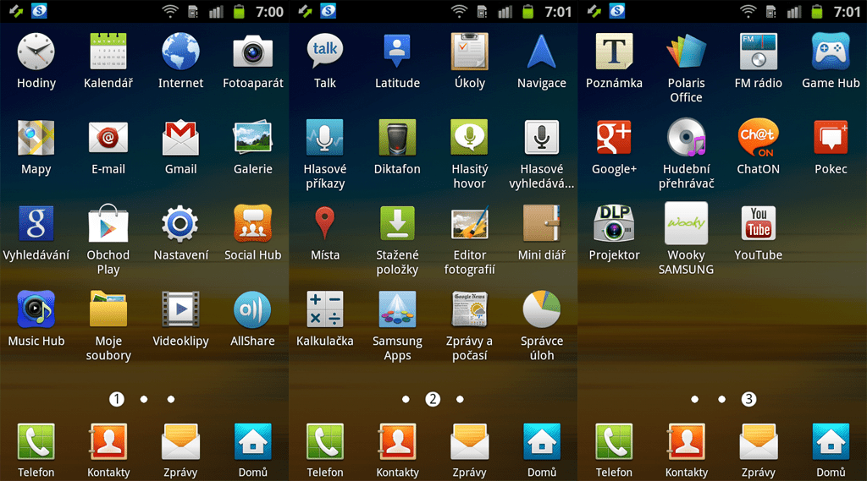Tap Zprávy in first screen dock
Image resolution: width=867 pixels, height=481 pixels.
point(181,442)
